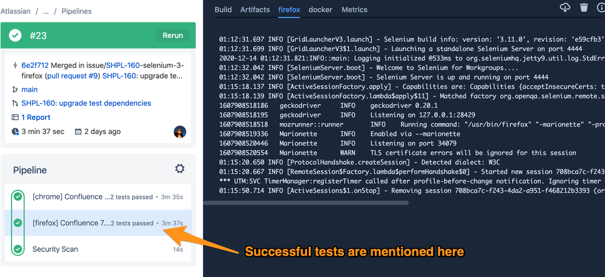This screenshot has width=605, height=277.
Task: Click the '3 min 37 sec' duration text
Action: pyautogui.click(x=43, y=132)
